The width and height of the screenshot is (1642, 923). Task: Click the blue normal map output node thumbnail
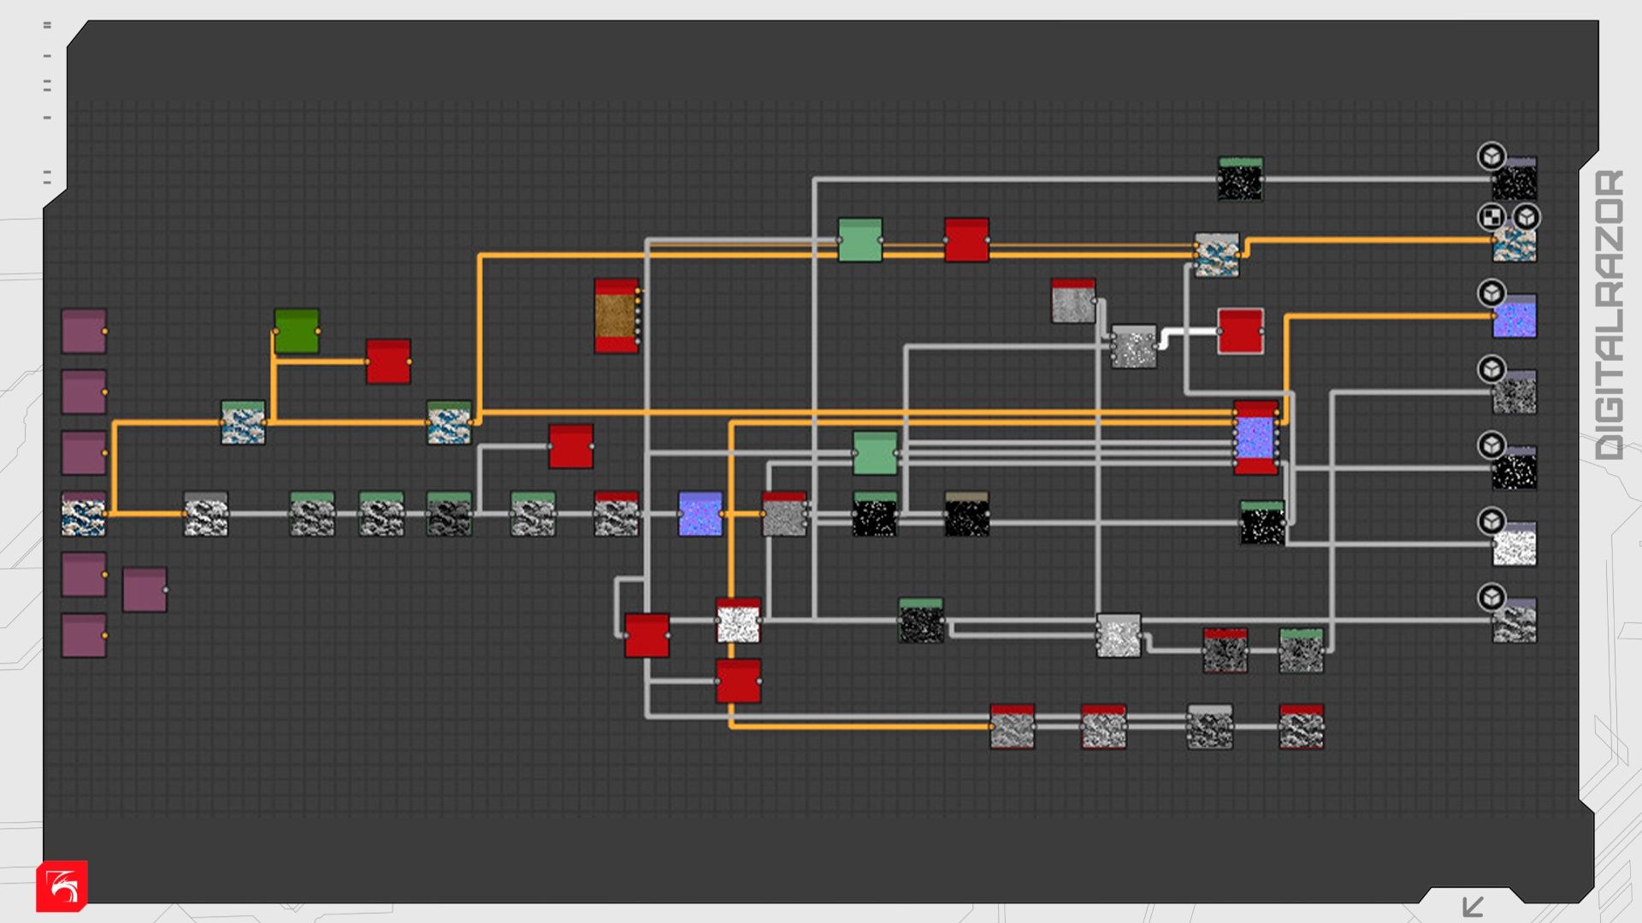click(x=1515, y=318)
